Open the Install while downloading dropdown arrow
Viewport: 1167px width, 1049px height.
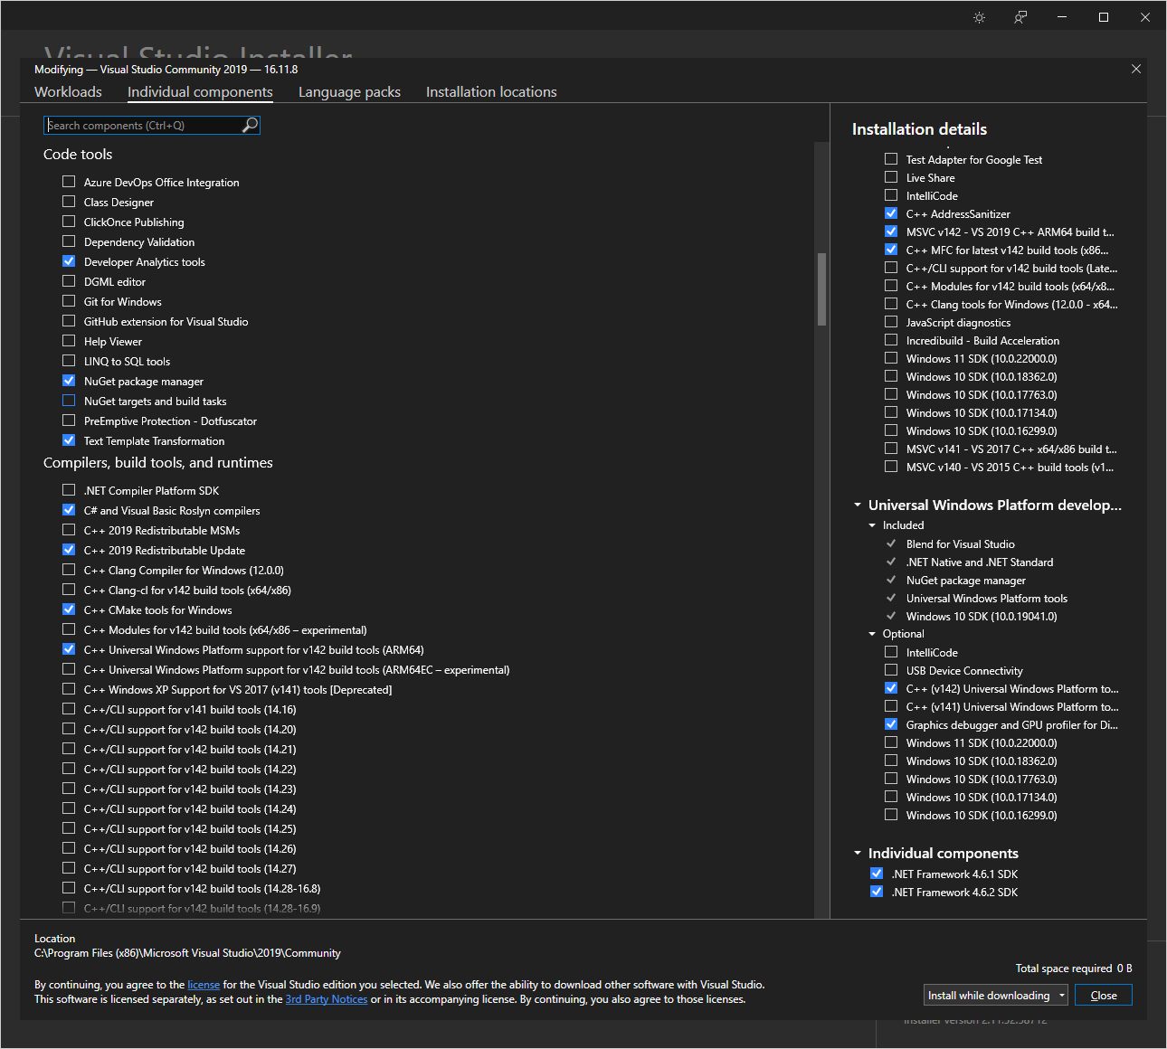click(x=1062, y=996)
